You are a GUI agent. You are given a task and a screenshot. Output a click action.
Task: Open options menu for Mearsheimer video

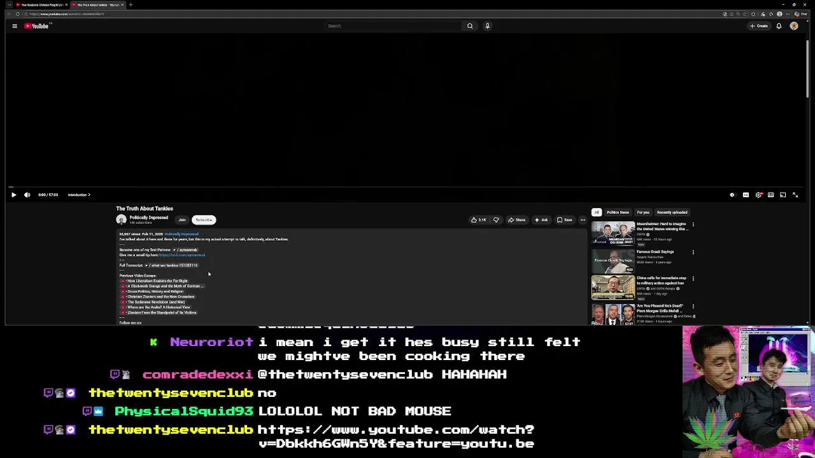(693, 224)
